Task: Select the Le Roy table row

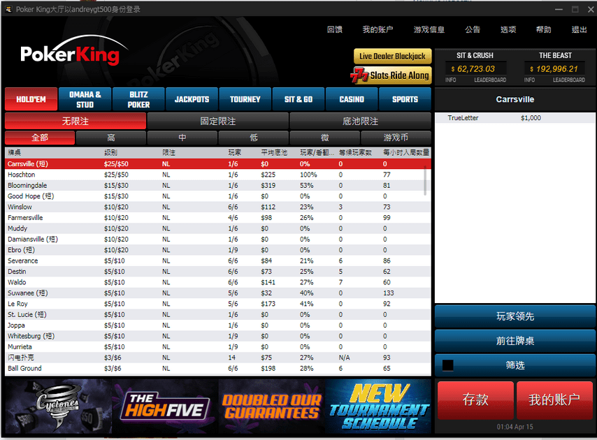Action: [x=218, y=304]
